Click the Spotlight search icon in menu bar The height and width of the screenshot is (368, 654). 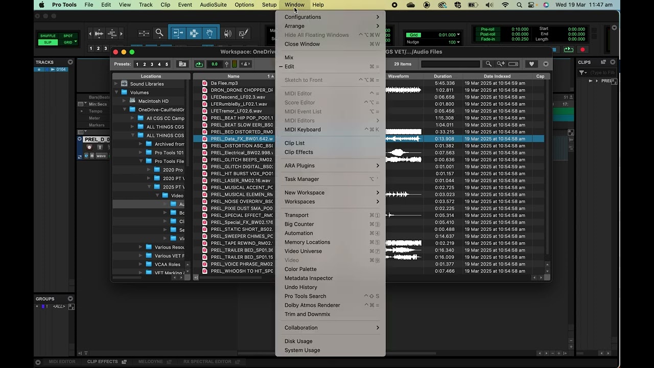coord(520,5)
